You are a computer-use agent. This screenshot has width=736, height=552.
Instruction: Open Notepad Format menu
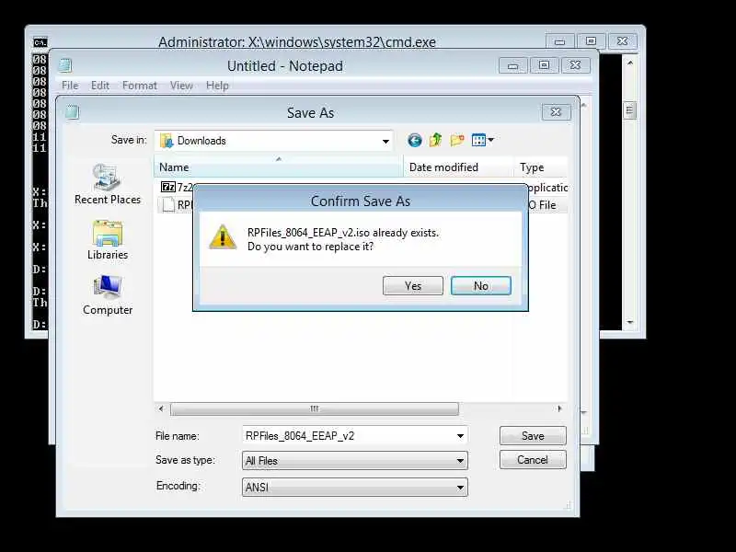(x=140, y=86)
